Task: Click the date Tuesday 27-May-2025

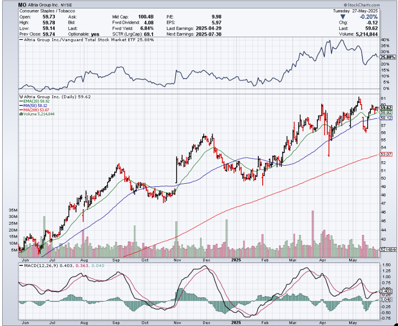Action: [x=355, y=11]
